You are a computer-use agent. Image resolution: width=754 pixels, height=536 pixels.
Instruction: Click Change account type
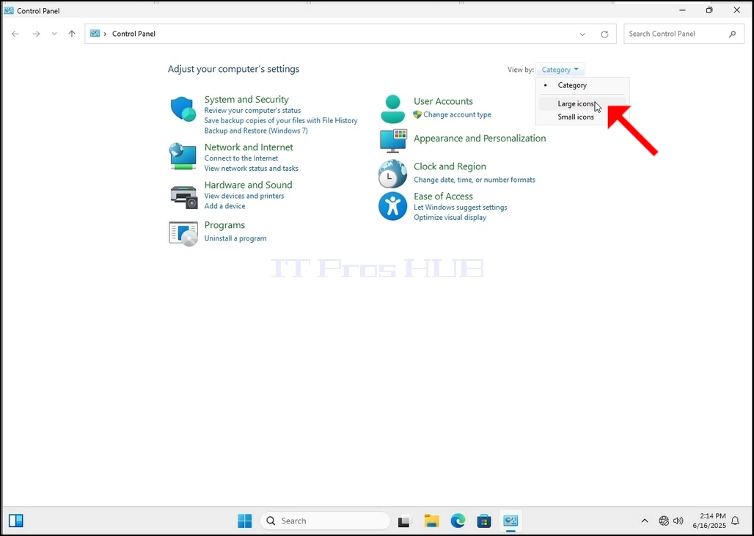[x=457, y=114]
